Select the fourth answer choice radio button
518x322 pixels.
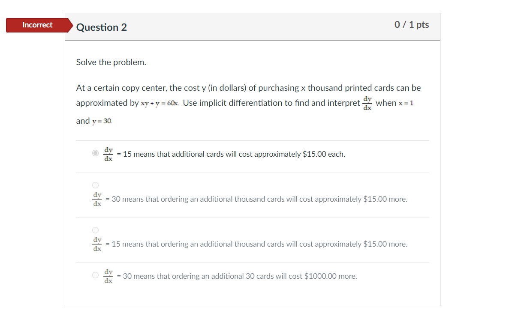(95, 275)
